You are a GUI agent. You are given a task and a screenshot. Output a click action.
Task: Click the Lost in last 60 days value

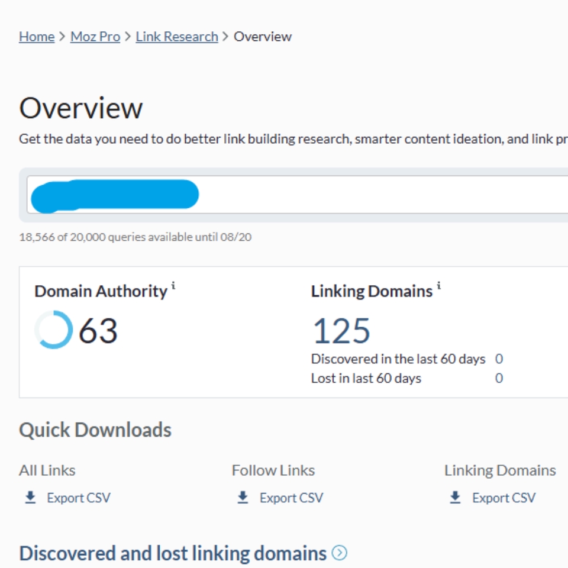[x=500, y=378]
